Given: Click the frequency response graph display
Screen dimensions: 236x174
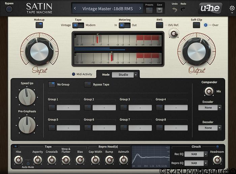Looking at the screenshot, I should coord(151,156).
